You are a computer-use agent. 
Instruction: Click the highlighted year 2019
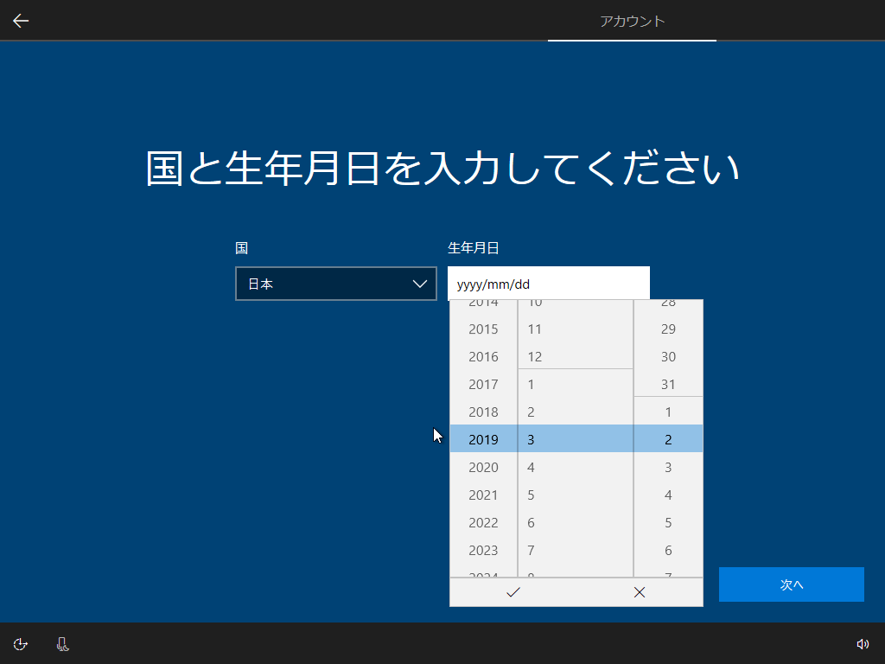pos(483,439)
